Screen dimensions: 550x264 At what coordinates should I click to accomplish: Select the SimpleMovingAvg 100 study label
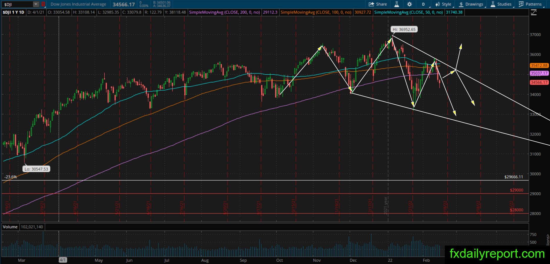(x=316, y=12)
